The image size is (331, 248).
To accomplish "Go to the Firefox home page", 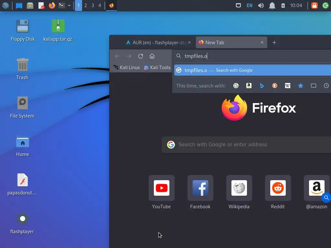I will tap(152, 56).
